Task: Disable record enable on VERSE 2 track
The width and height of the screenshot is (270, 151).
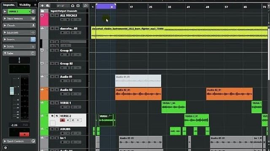Action: [x=62, y=120]
